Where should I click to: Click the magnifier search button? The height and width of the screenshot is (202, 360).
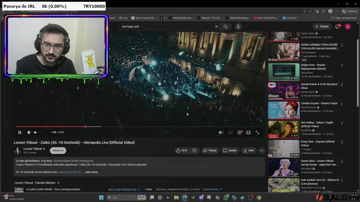(x=226, y=26)
